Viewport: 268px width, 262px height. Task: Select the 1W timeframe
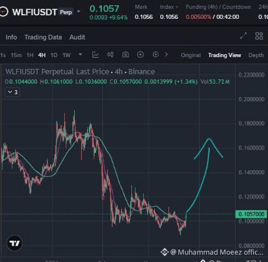click(67, 55)
